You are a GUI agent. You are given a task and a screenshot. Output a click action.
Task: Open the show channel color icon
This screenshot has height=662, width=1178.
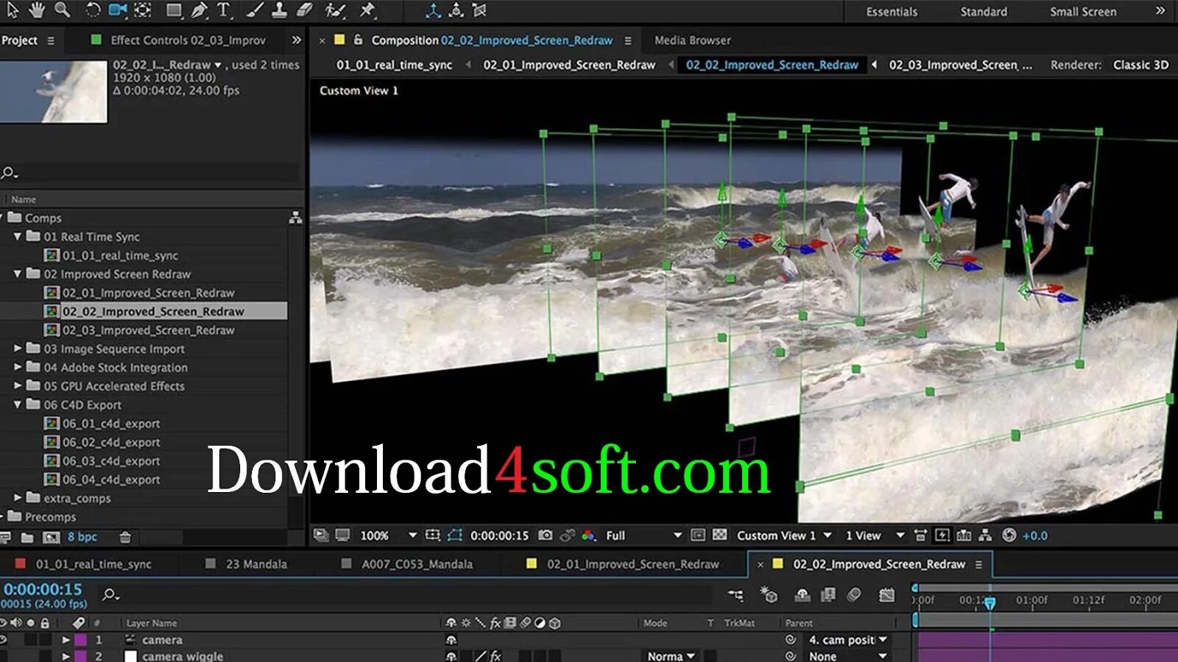coord(588,535)
